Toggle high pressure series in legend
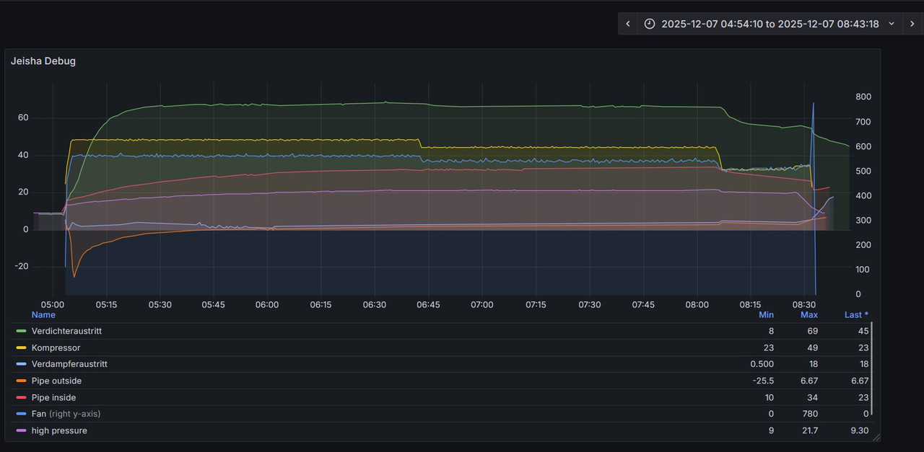Screen dimensions: 924x452 [x=59, y=431]
